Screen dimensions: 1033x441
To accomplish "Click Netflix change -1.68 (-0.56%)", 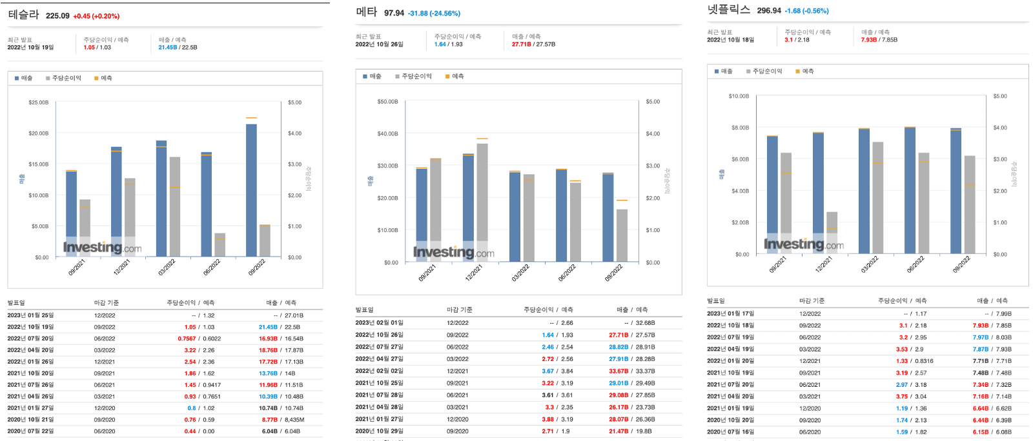I will [806, 11].
